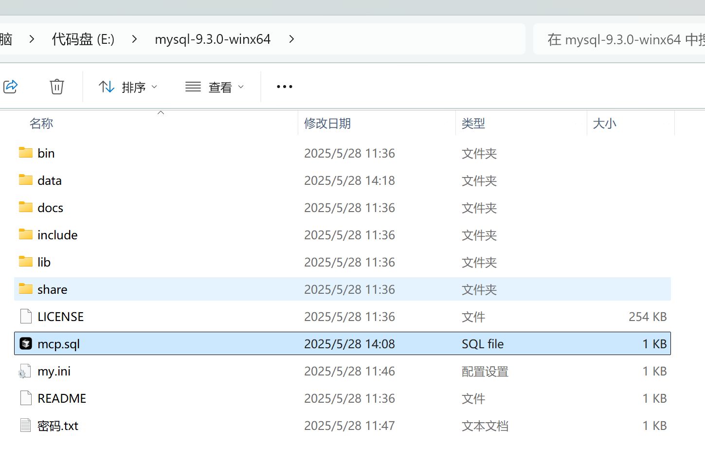The height and width of the screenshot is (464, 705).
Task: Click the my.ini config file icon
Action: pos(25,371)
